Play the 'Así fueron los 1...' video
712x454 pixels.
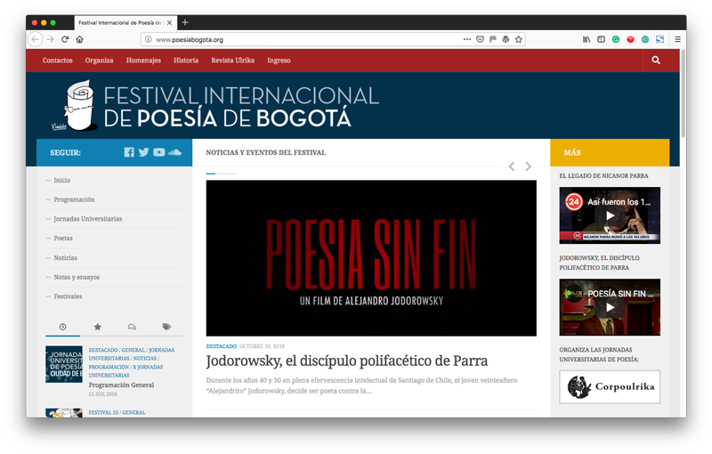click(x=610, y=215)
